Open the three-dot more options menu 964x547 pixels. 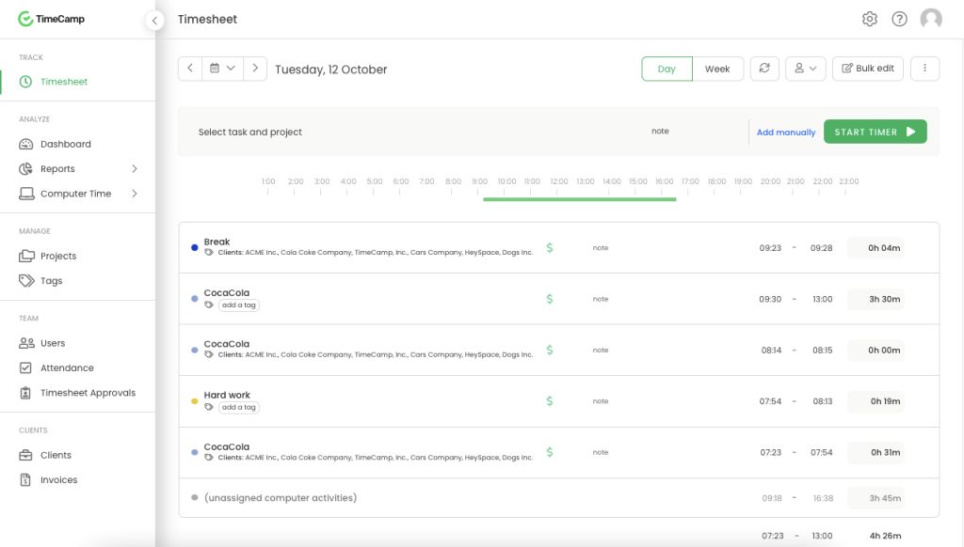tap(925, 69)
